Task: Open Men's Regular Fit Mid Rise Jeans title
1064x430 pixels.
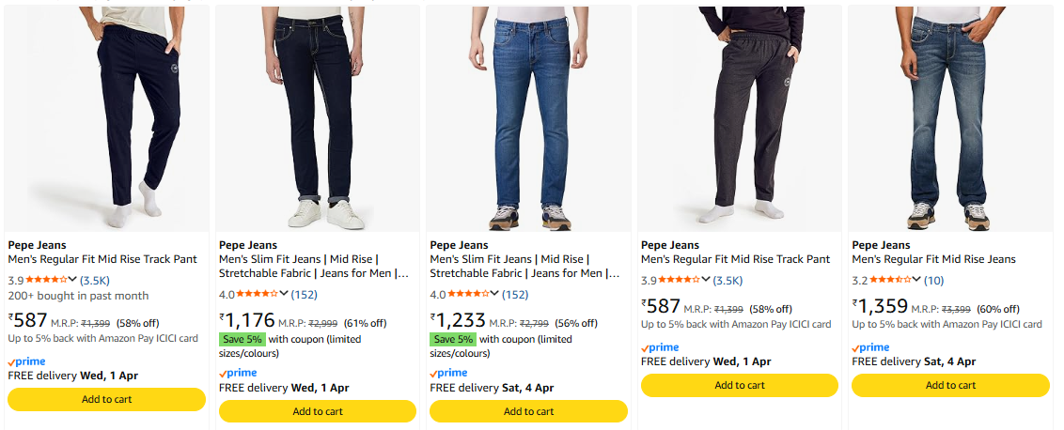Action: [x=933, y=259]
